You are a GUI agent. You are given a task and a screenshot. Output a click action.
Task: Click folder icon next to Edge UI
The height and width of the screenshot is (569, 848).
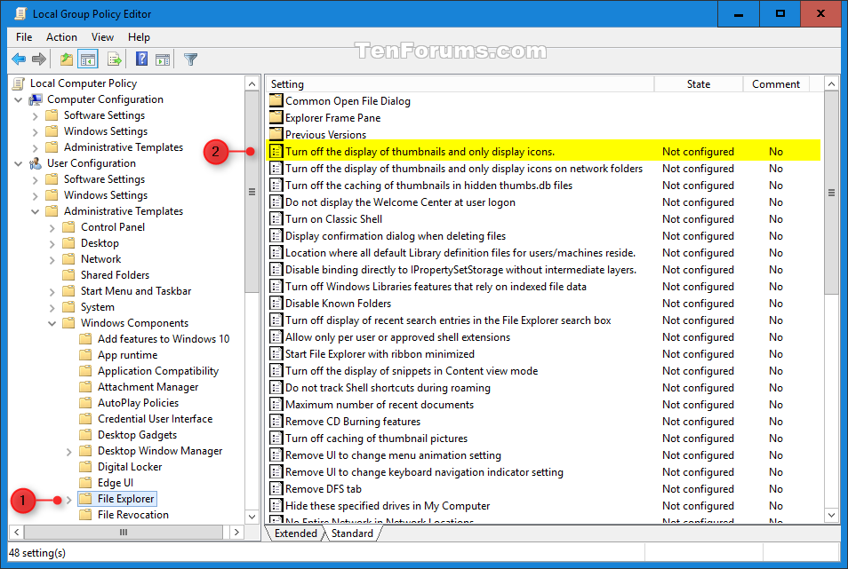tap(85, 482)
